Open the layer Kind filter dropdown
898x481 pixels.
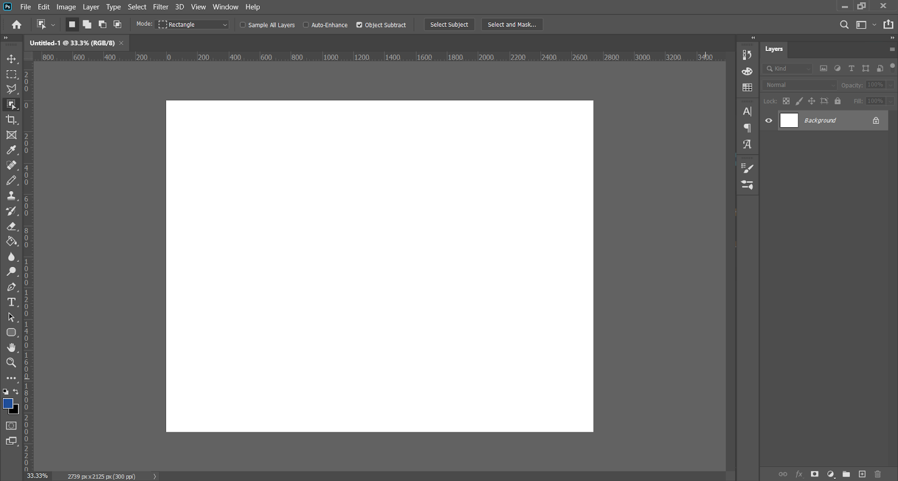(787, 68)
